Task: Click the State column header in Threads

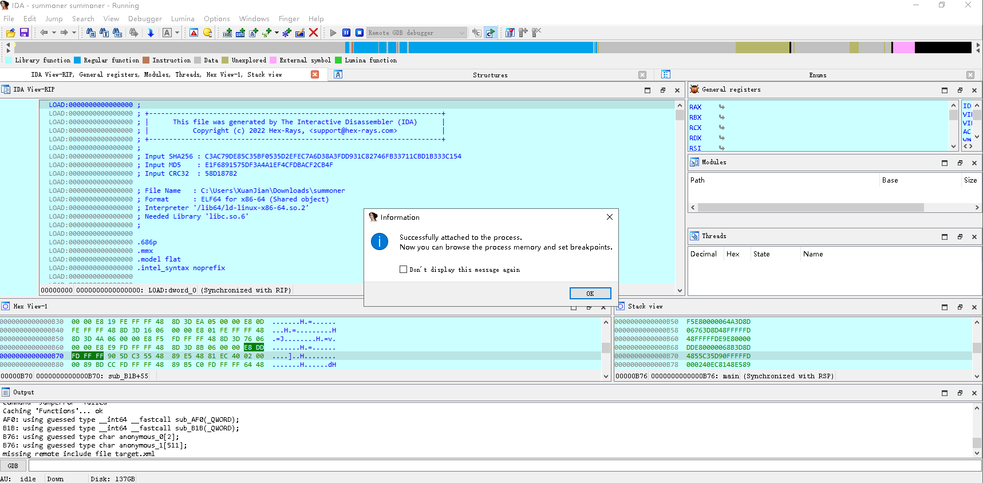Action: [x=761, y=254]
